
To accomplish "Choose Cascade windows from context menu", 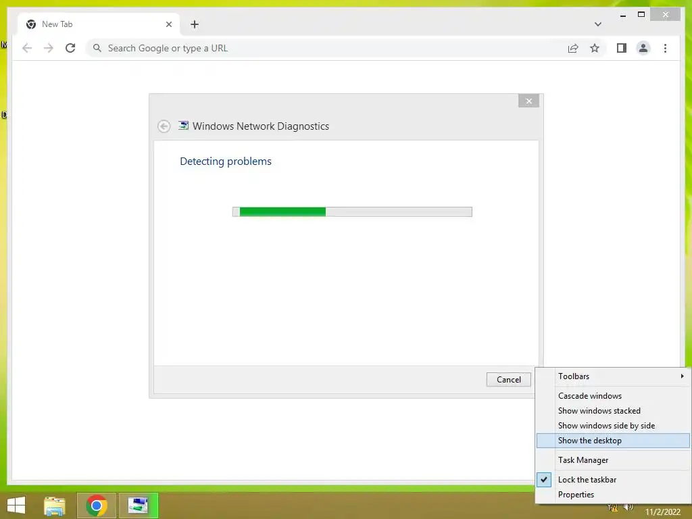I will 613,396.
